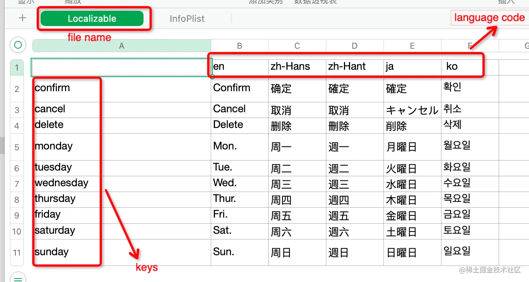Click the 'ko' header cell

[x=470, y=67]
